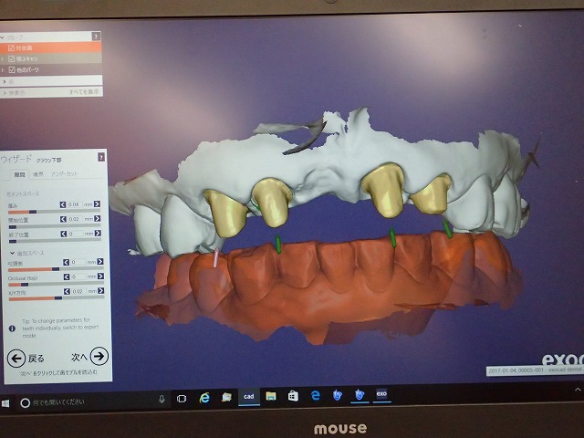
Task: Toggle the 他のパーツ checkbox
Action: tap(11, 69)
